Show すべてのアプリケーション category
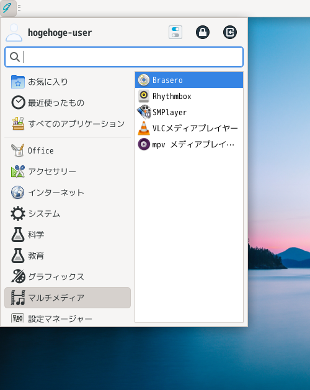310x390 pixels. click(68, 124)
